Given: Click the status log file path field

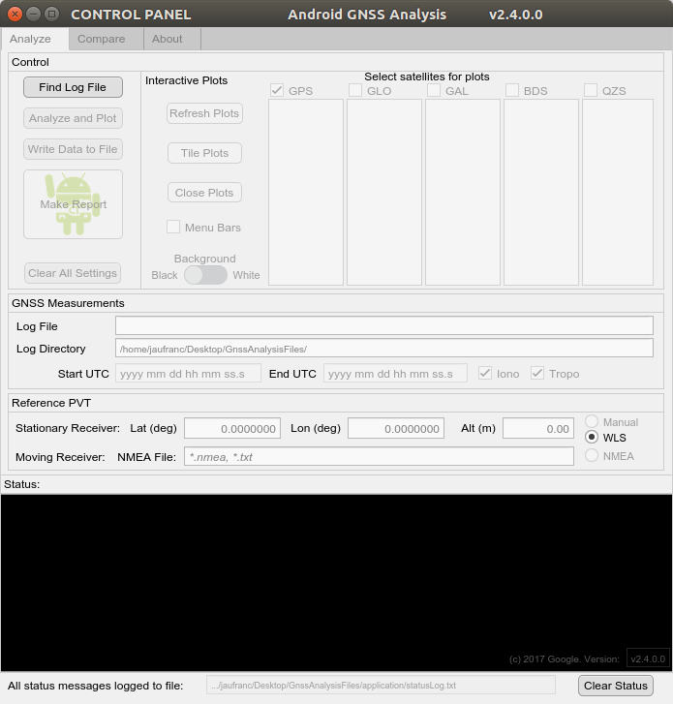Looking at the screenshot, I should pos(381,686).
